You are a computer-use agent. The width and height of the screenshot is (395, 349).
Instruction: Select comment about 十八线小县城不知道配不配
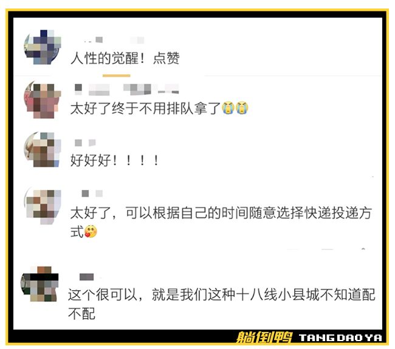222,304
